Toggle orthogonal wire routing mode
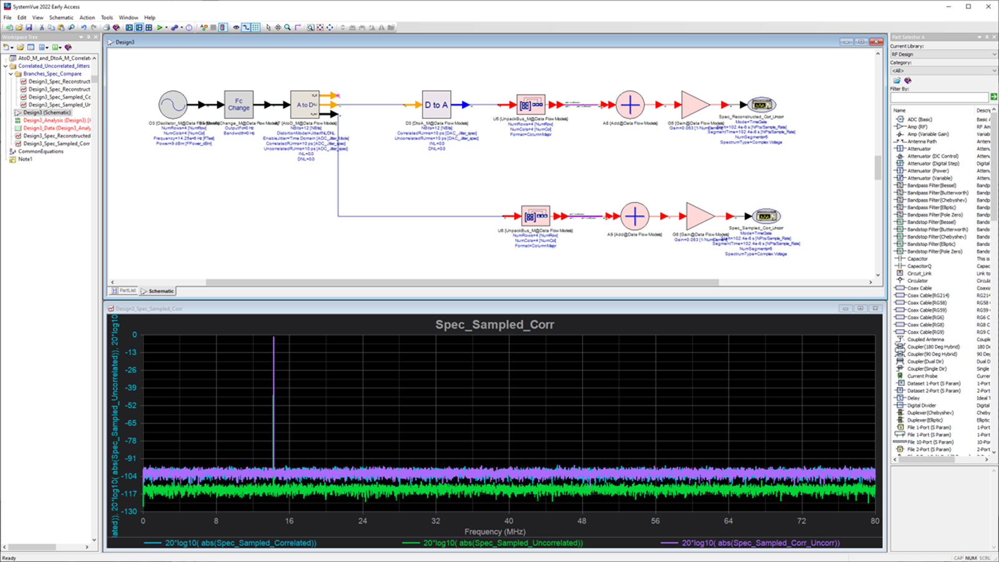999x562 pixels. [246, 27]
